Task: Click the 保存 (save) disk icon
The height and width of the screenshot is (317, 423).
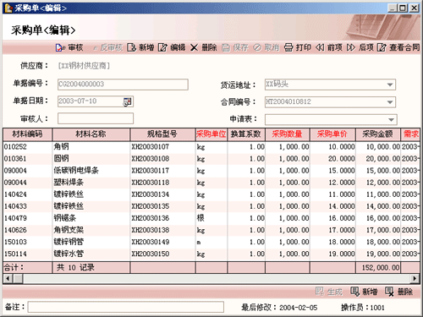Action: tap(225, 47)
